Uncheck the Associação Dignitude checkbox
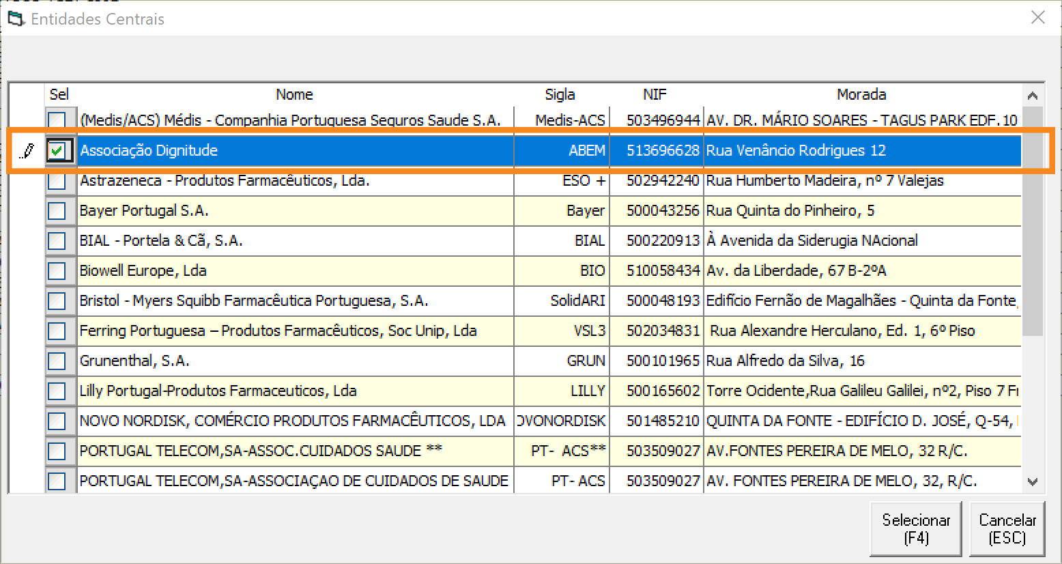 pyautogui.click(x=58, y=151)
